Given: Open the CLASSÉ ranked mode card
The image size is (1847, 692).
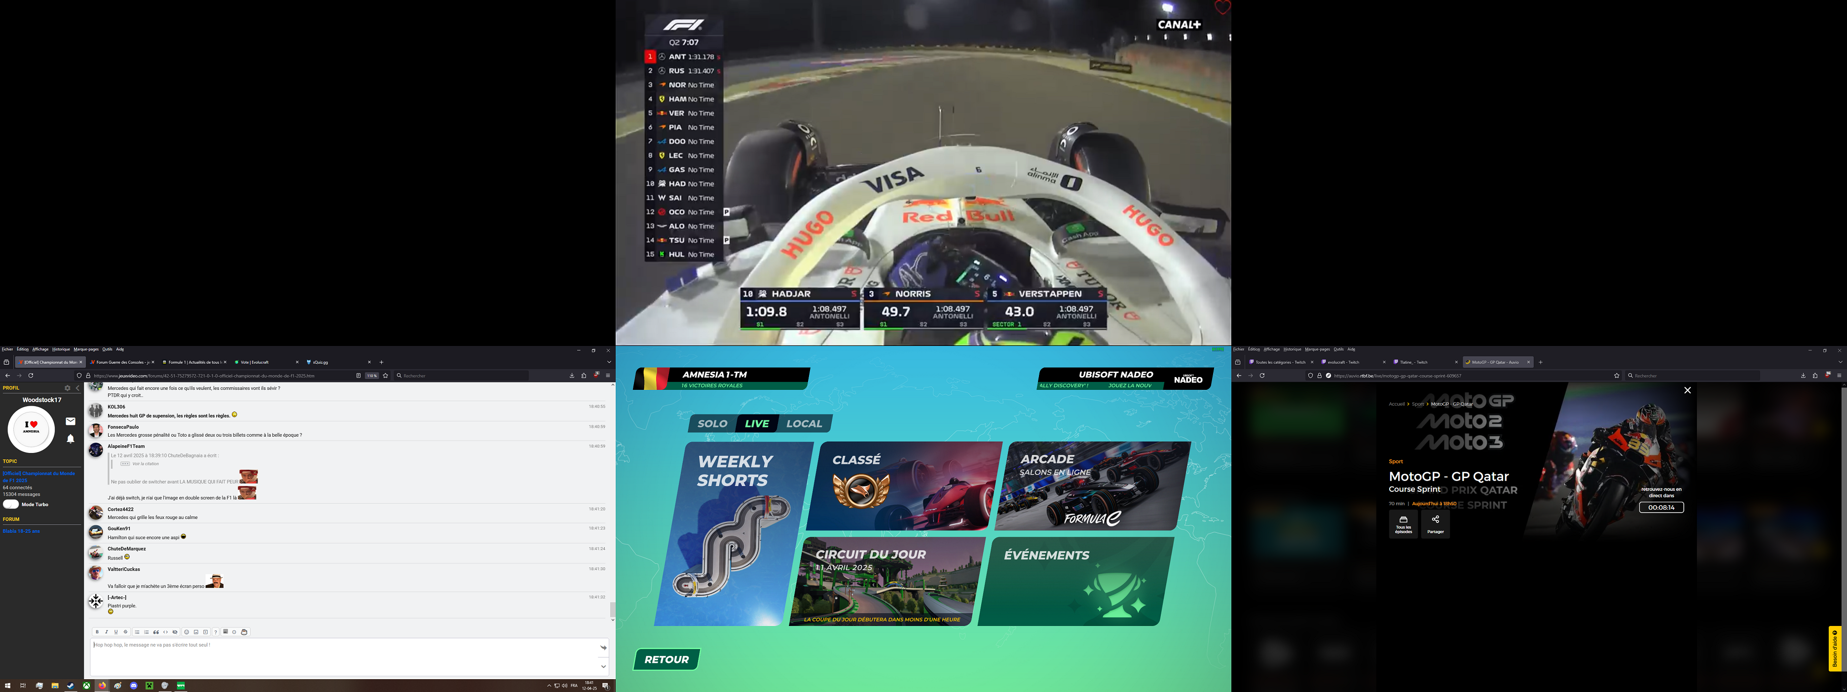Looking at the screenshot, I should point(904,485).
